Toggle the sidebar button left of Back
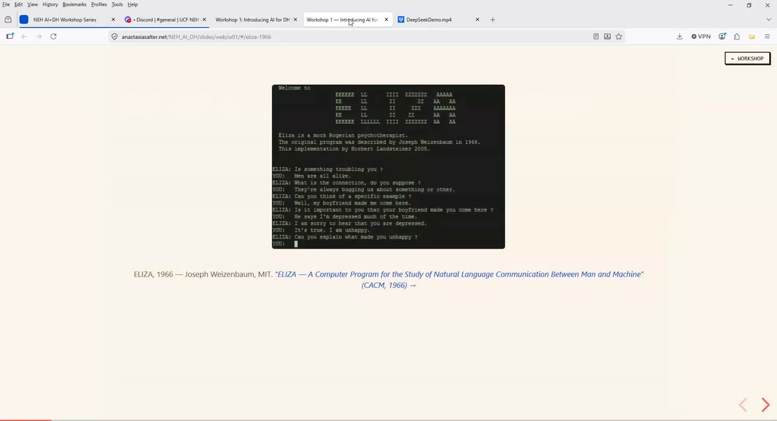The height and width of the screenshot is (421, 777). pos(10,36)
